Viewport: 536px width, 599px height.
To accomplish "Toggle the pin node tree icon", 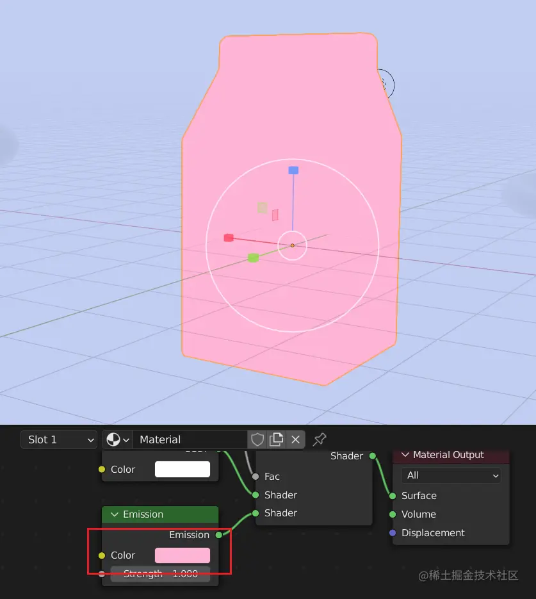I will click(x=320, y=439).
